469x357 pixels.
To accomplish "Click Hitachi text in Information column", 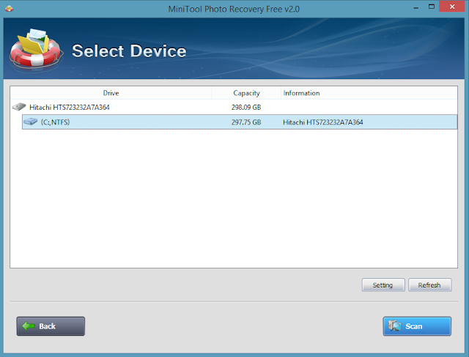I will click(x=322, y=122).
